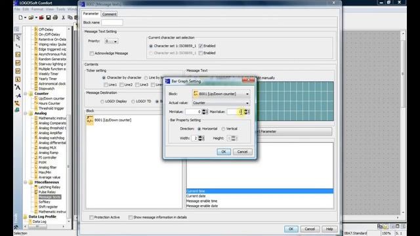
Task: Switch to the Comment tab
Action: click(x=110, y=14)
